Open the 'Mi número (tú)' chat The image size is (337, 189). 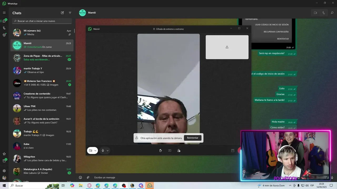point(42,33)
